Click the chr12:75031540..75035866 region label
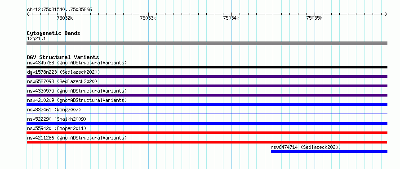 [x=59, y=10]
